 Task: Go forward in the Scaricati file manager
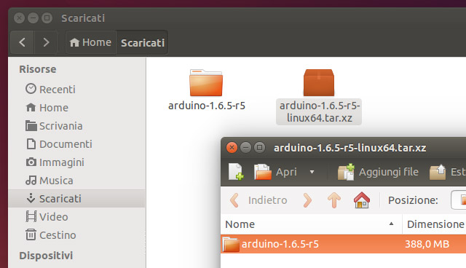coord(46,42)
